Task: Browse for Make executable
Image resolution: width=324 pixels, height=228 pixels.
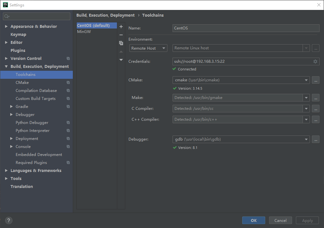Action: (x=315, y=98)
